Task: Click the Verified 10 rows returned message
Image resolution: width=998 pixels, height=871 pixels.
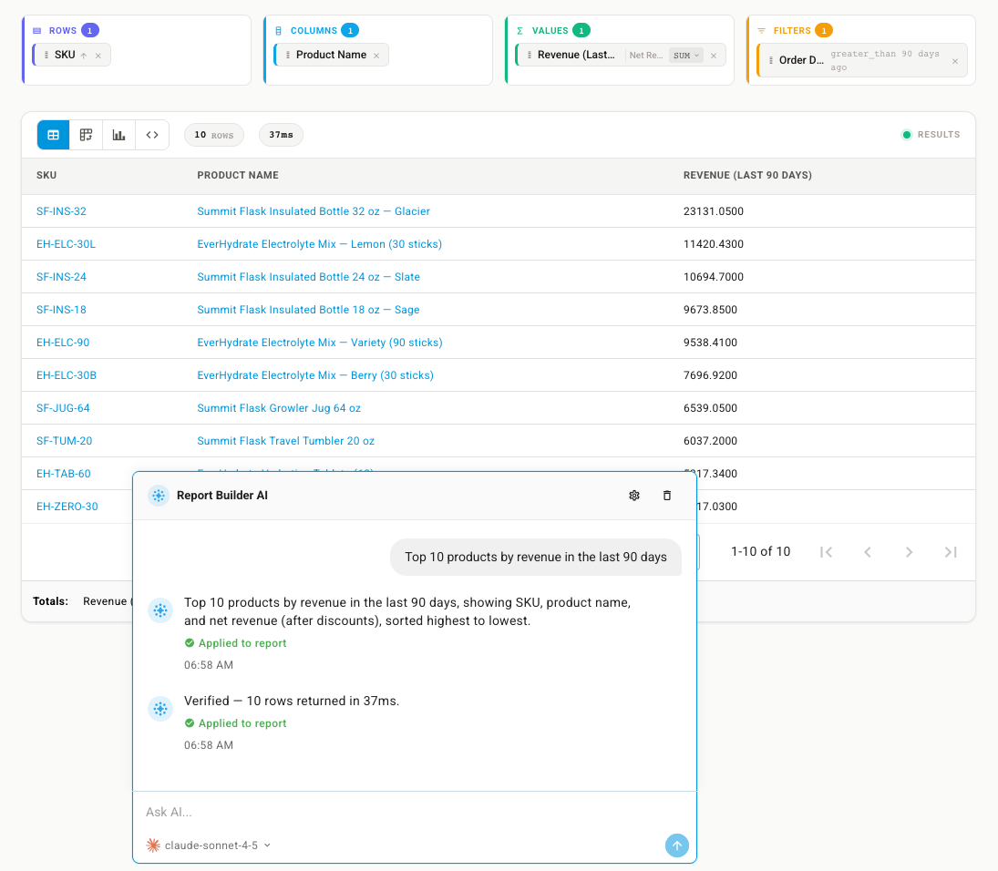Action: pyautogui.click(x=292, y=702)
